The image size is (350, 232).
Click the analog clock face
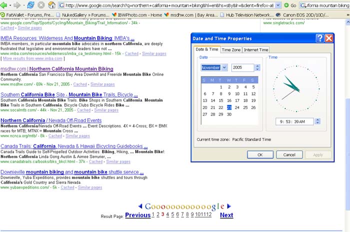tap(296, 88)
